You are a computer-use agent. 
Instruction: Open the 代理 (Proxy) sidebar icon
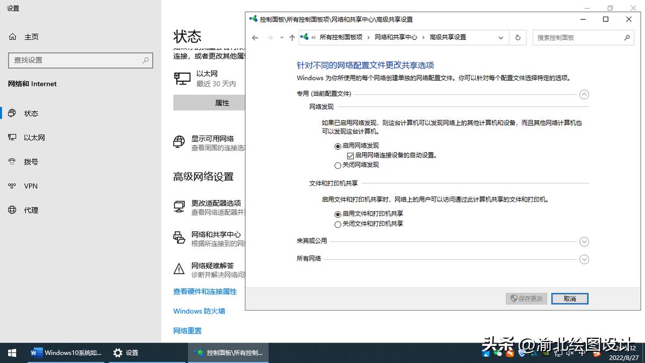pyautogui.click(x=12, y=210)
